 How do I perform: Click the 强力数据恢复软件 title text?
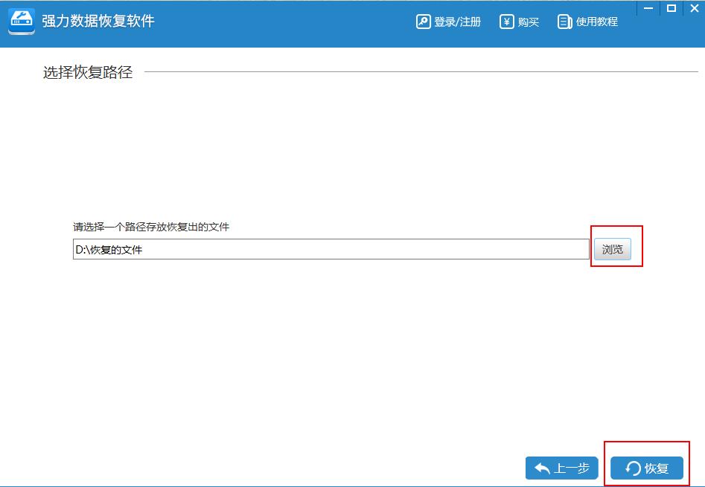(x=89, y=22)
